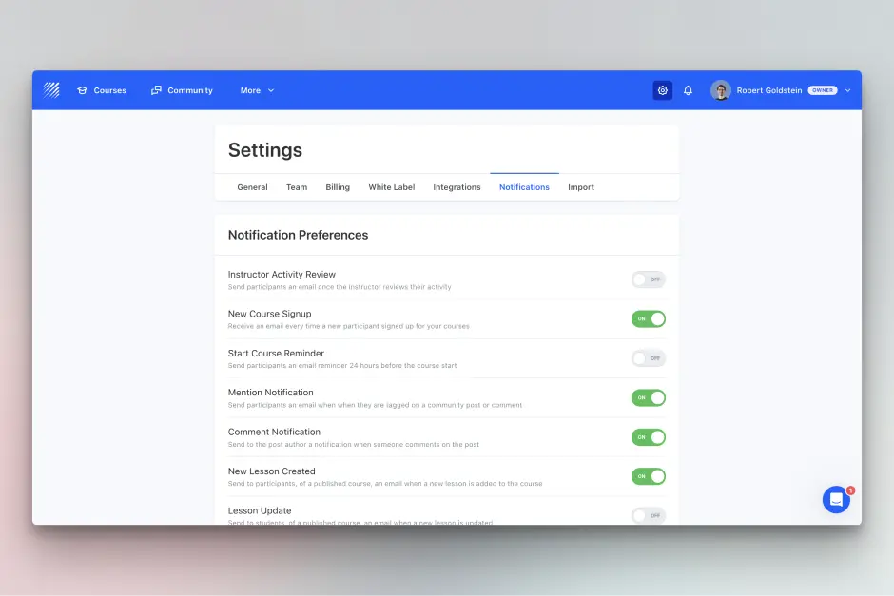Click Robert Goldstein's avatar photo
Viewport: 894px width, 596px height.
(721, 90)
